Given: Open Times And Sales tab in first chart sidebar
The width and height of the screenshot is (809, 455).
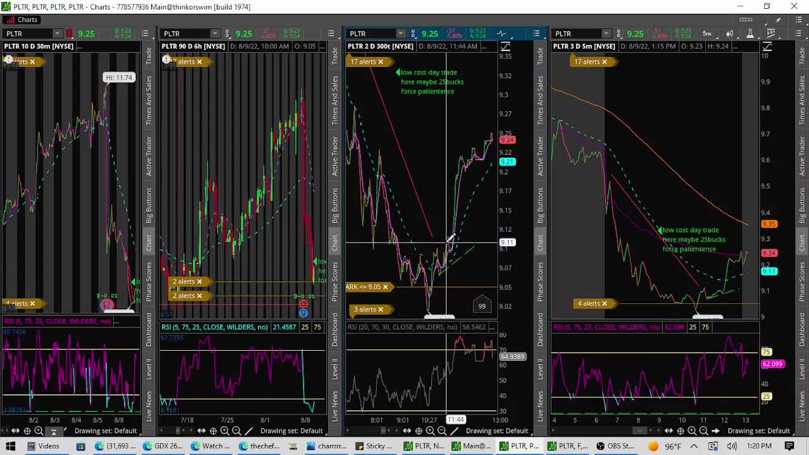Looking at the screenshot, I should [149, 100].
